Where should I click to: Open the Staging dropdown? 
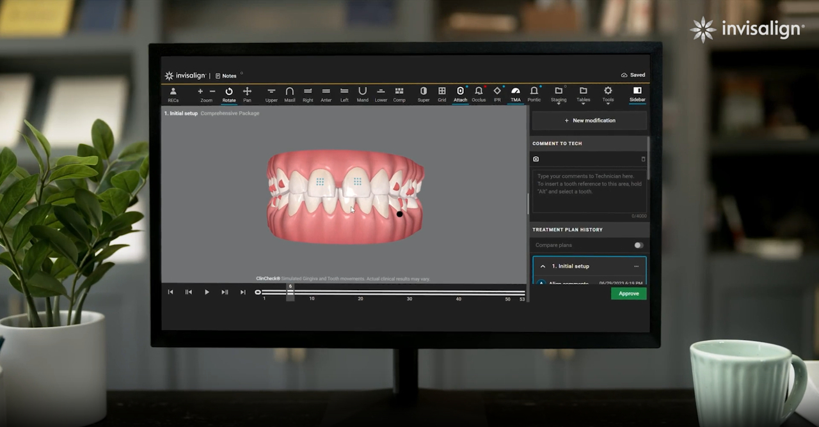[559, 94]
